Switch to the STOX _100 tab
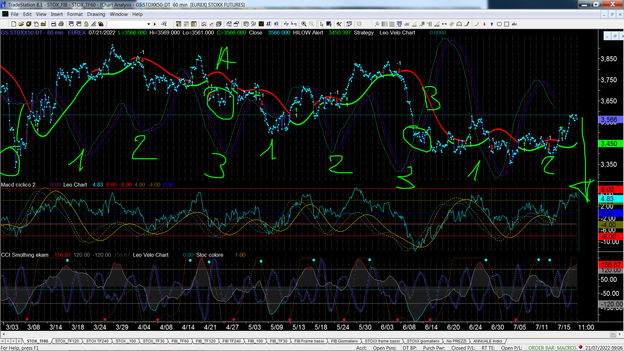624x351 pixels. pos(126,341)
